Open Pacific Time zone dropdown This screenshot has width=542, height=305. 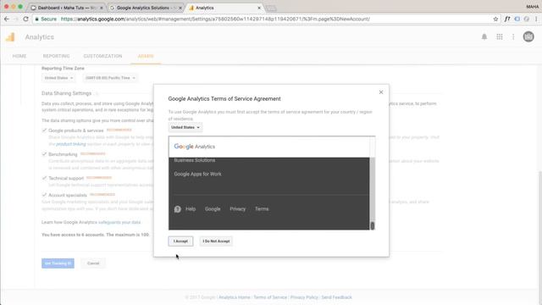click(x=110, y=78)
